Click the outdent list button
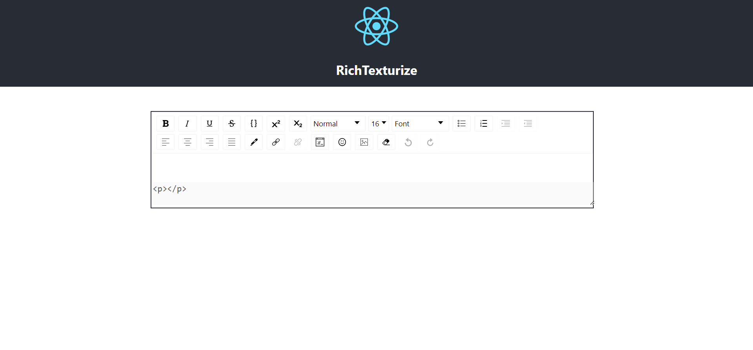Screen dimensions: 753x350 [x=528, y=124]
